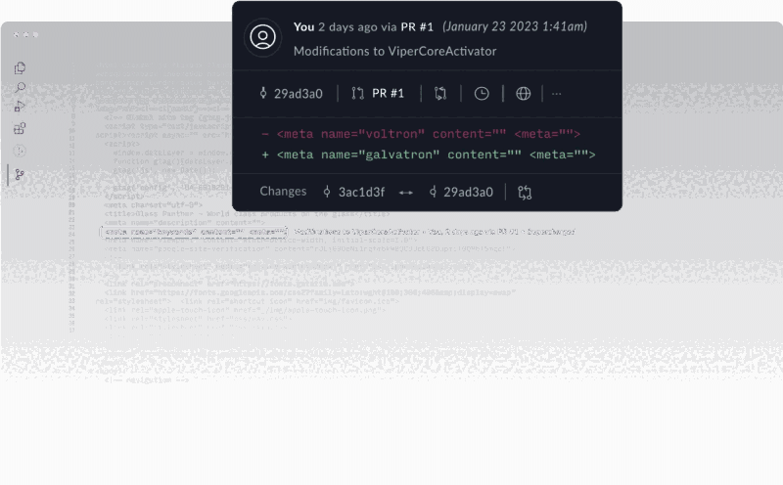Click the globe icon to open on remote
The width and height of the screenshot is (783, 485).
[x=523, y=93]
